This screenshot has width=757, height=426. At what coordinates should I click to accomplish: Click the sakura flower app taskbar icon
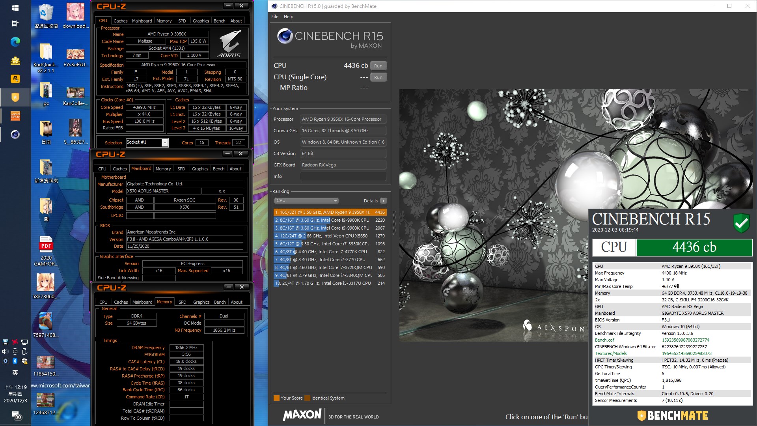[15, 60]
